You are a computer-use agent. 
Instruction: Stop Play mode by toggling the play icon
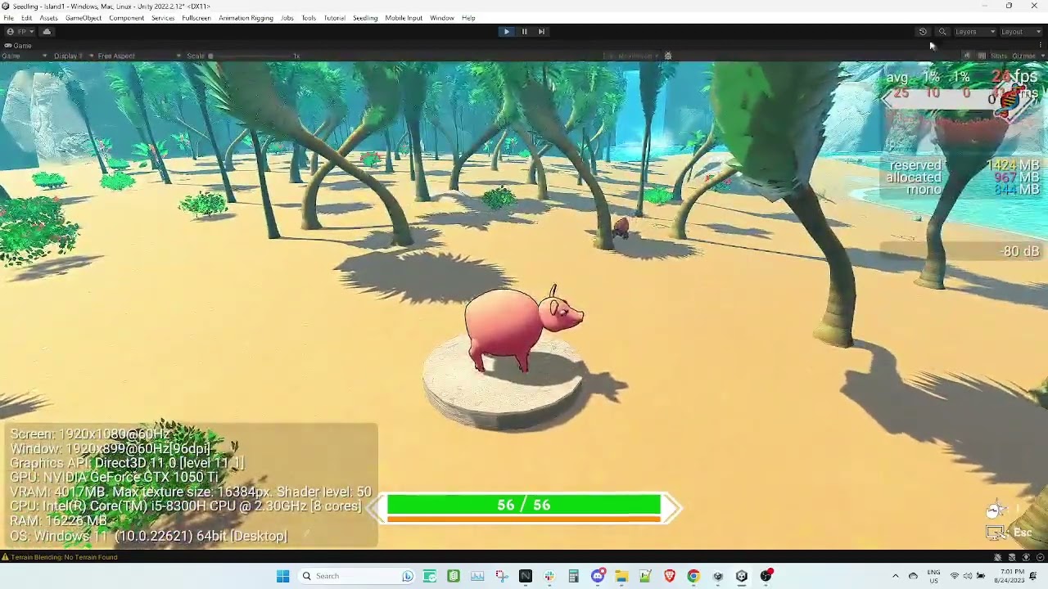[x=507, y=31]
